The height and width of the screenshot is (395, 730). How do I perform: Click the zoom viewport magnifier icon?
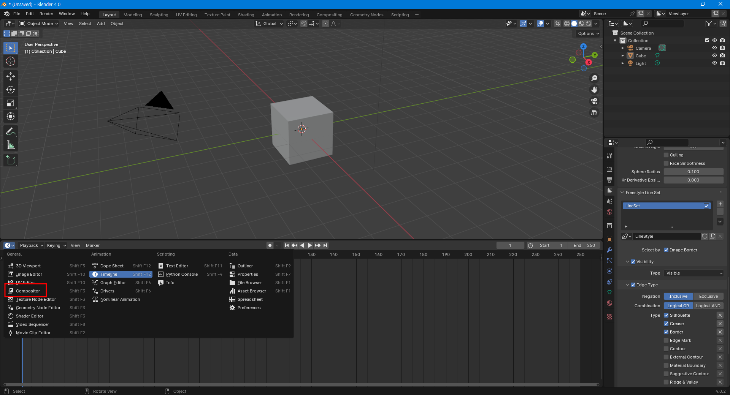[594, 78]
